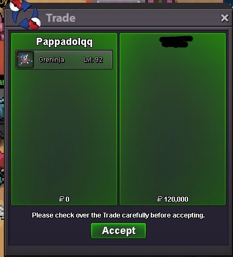
Task: Click the ₽120,000 money offer
Action: point(173,199)
